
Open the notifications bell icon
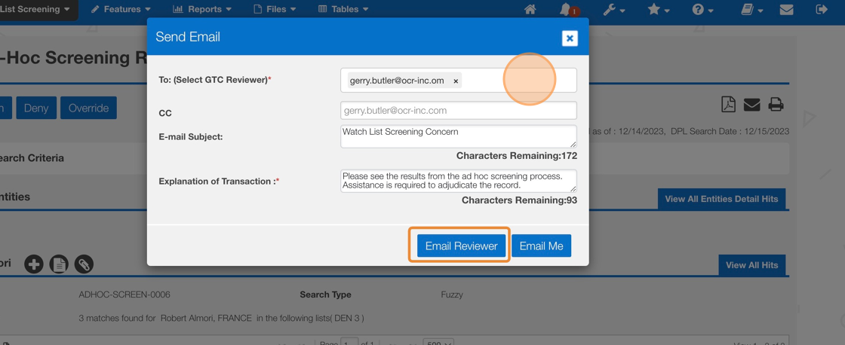(x=567, y=9)
